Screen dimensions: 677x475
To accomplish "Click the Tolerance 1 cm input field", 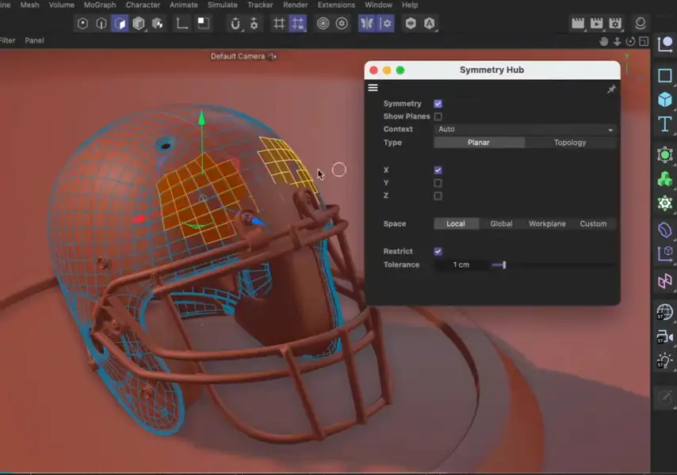I will pos(461,264).
